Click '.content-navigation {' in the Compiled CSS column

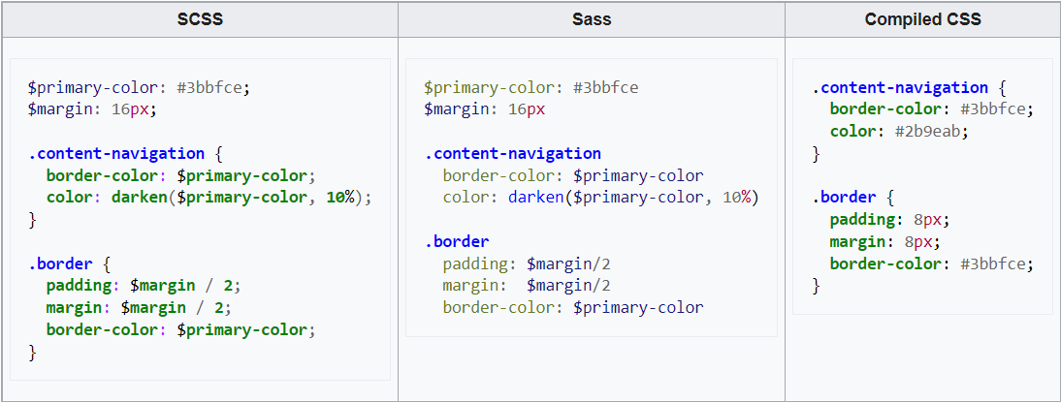909,88
